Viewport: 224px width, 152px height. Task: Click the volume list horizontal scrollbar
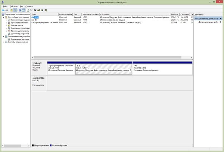[x=108, y=57]
